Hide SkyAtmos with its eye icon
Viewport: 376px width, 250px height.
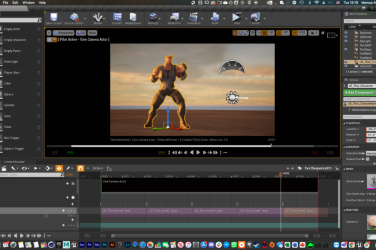pos(346,32)
